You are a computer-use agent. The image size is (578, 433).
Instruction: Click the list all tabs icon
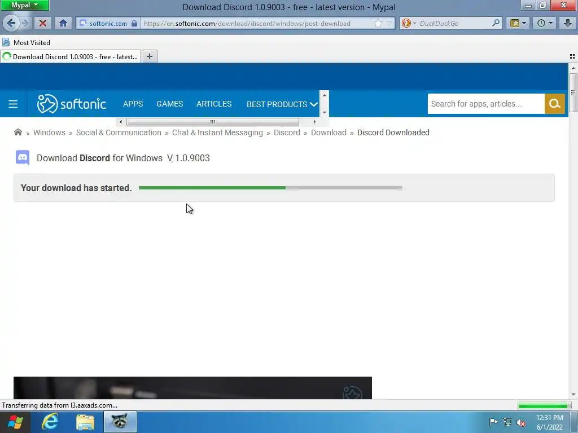tap(572, 56)
